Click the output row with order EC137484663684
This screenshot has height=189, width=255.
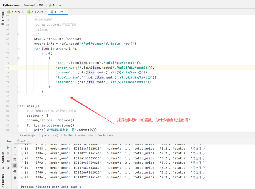(x=113, y=168)
